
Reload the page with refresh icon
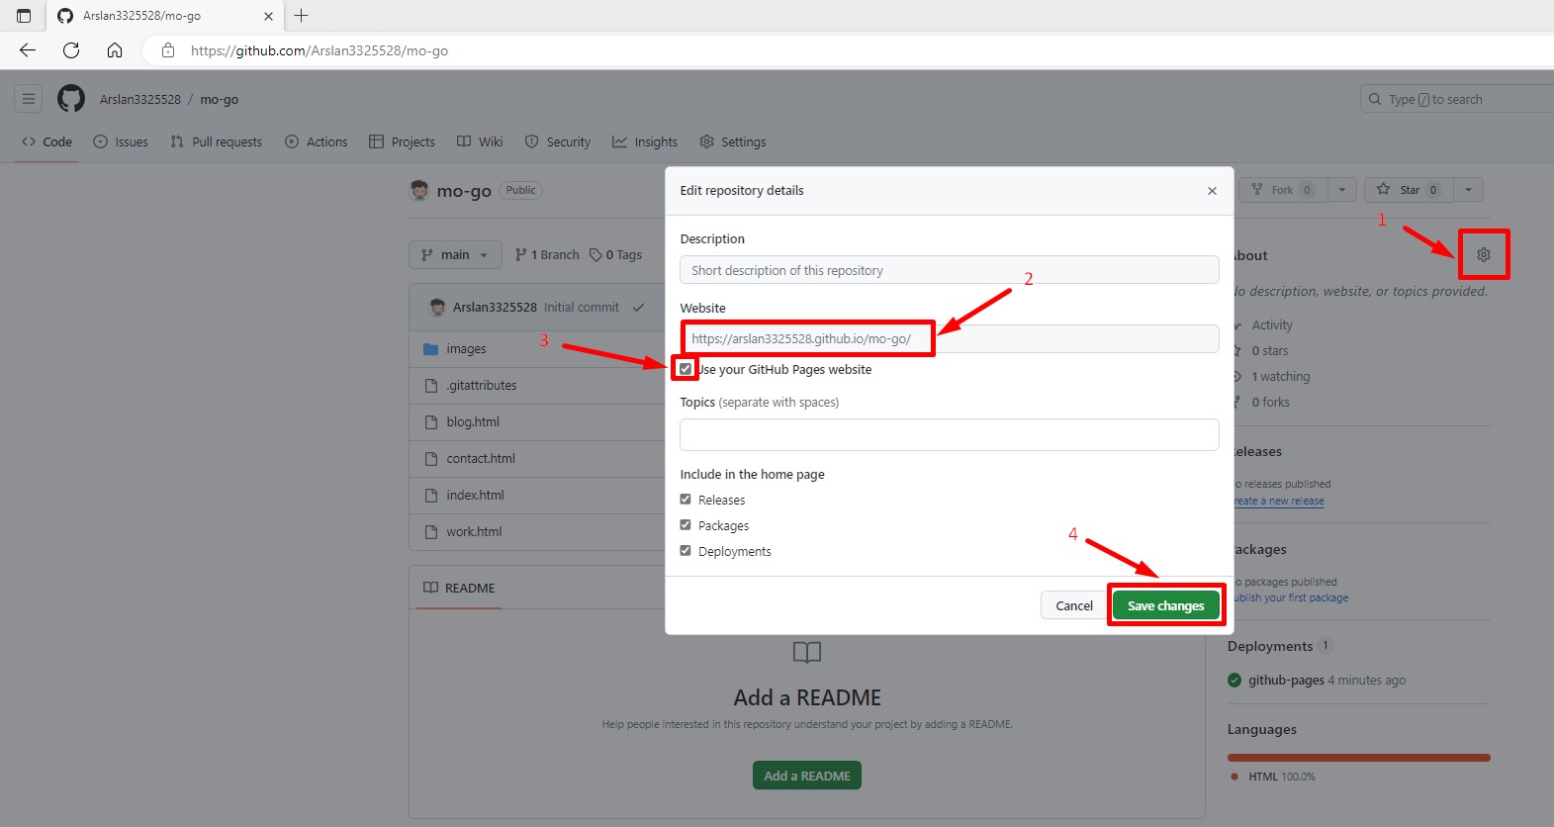(71, 50)
